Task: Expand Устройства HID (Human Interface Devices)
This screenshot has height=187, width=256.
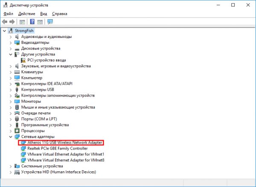Action: pos(11,172)
